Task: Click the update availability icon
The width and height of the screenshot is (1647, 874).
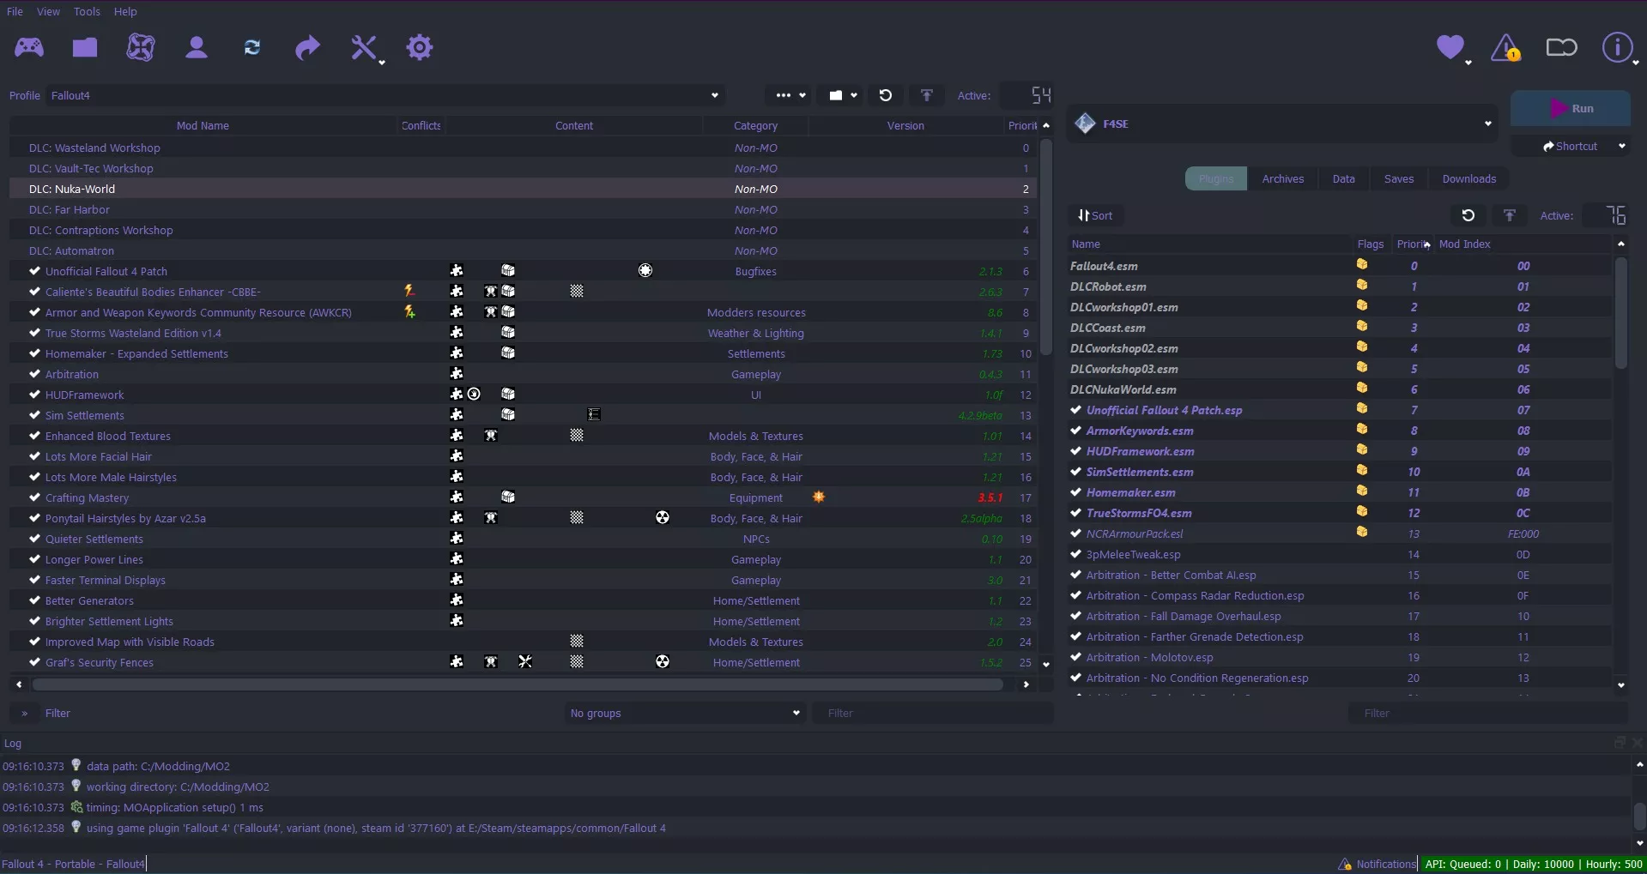Action: [1562, 47]
